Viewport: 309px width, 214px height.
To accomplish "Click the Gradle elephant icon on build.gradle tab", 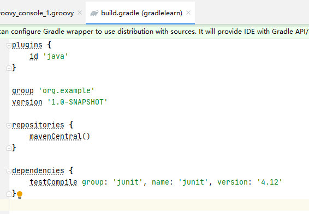I will (x=94, y=13).
